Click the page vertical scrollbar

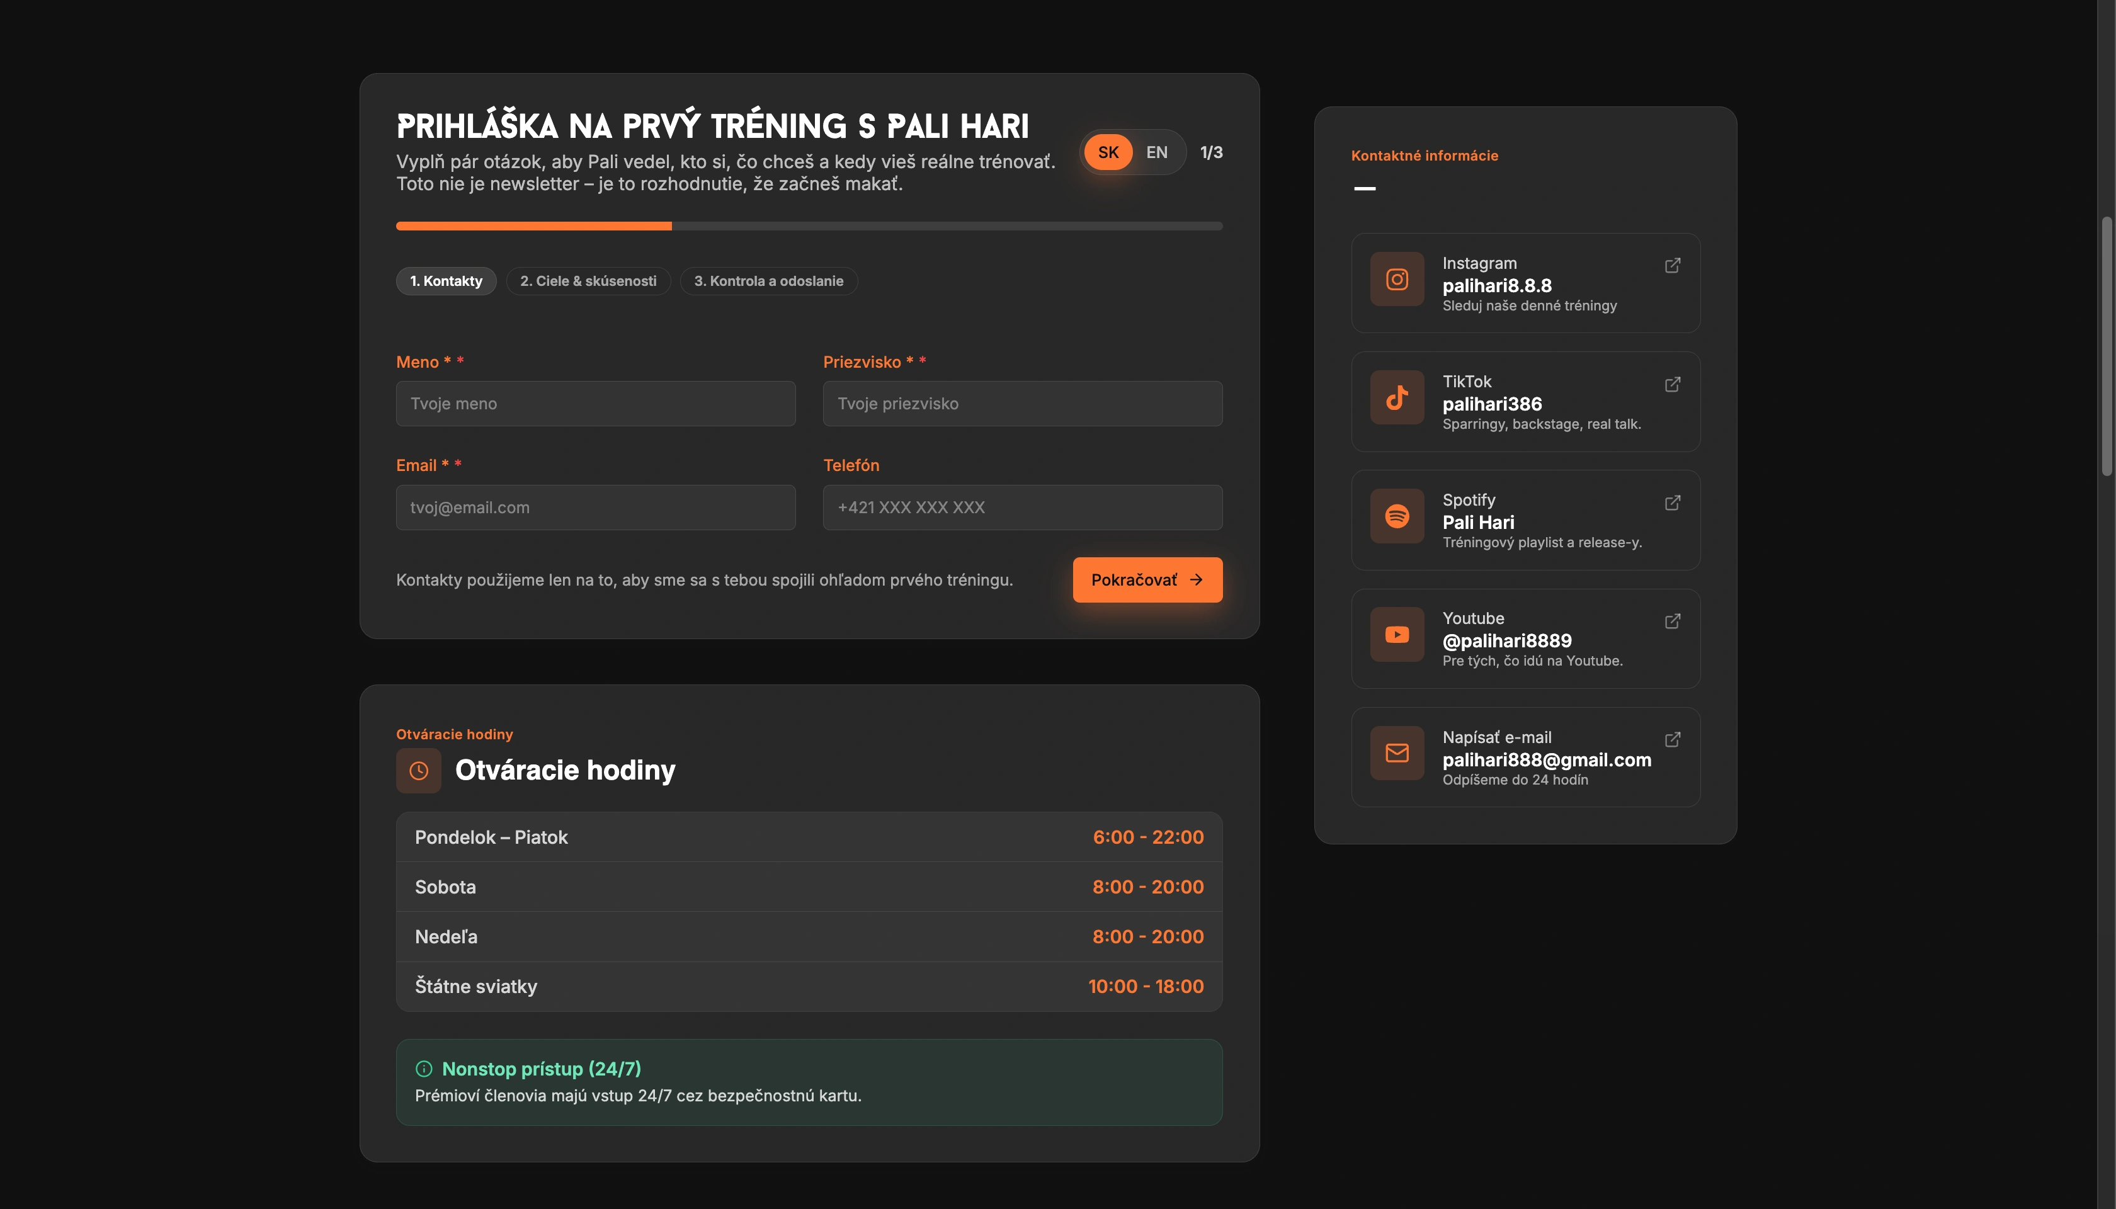click(2106, 344)
